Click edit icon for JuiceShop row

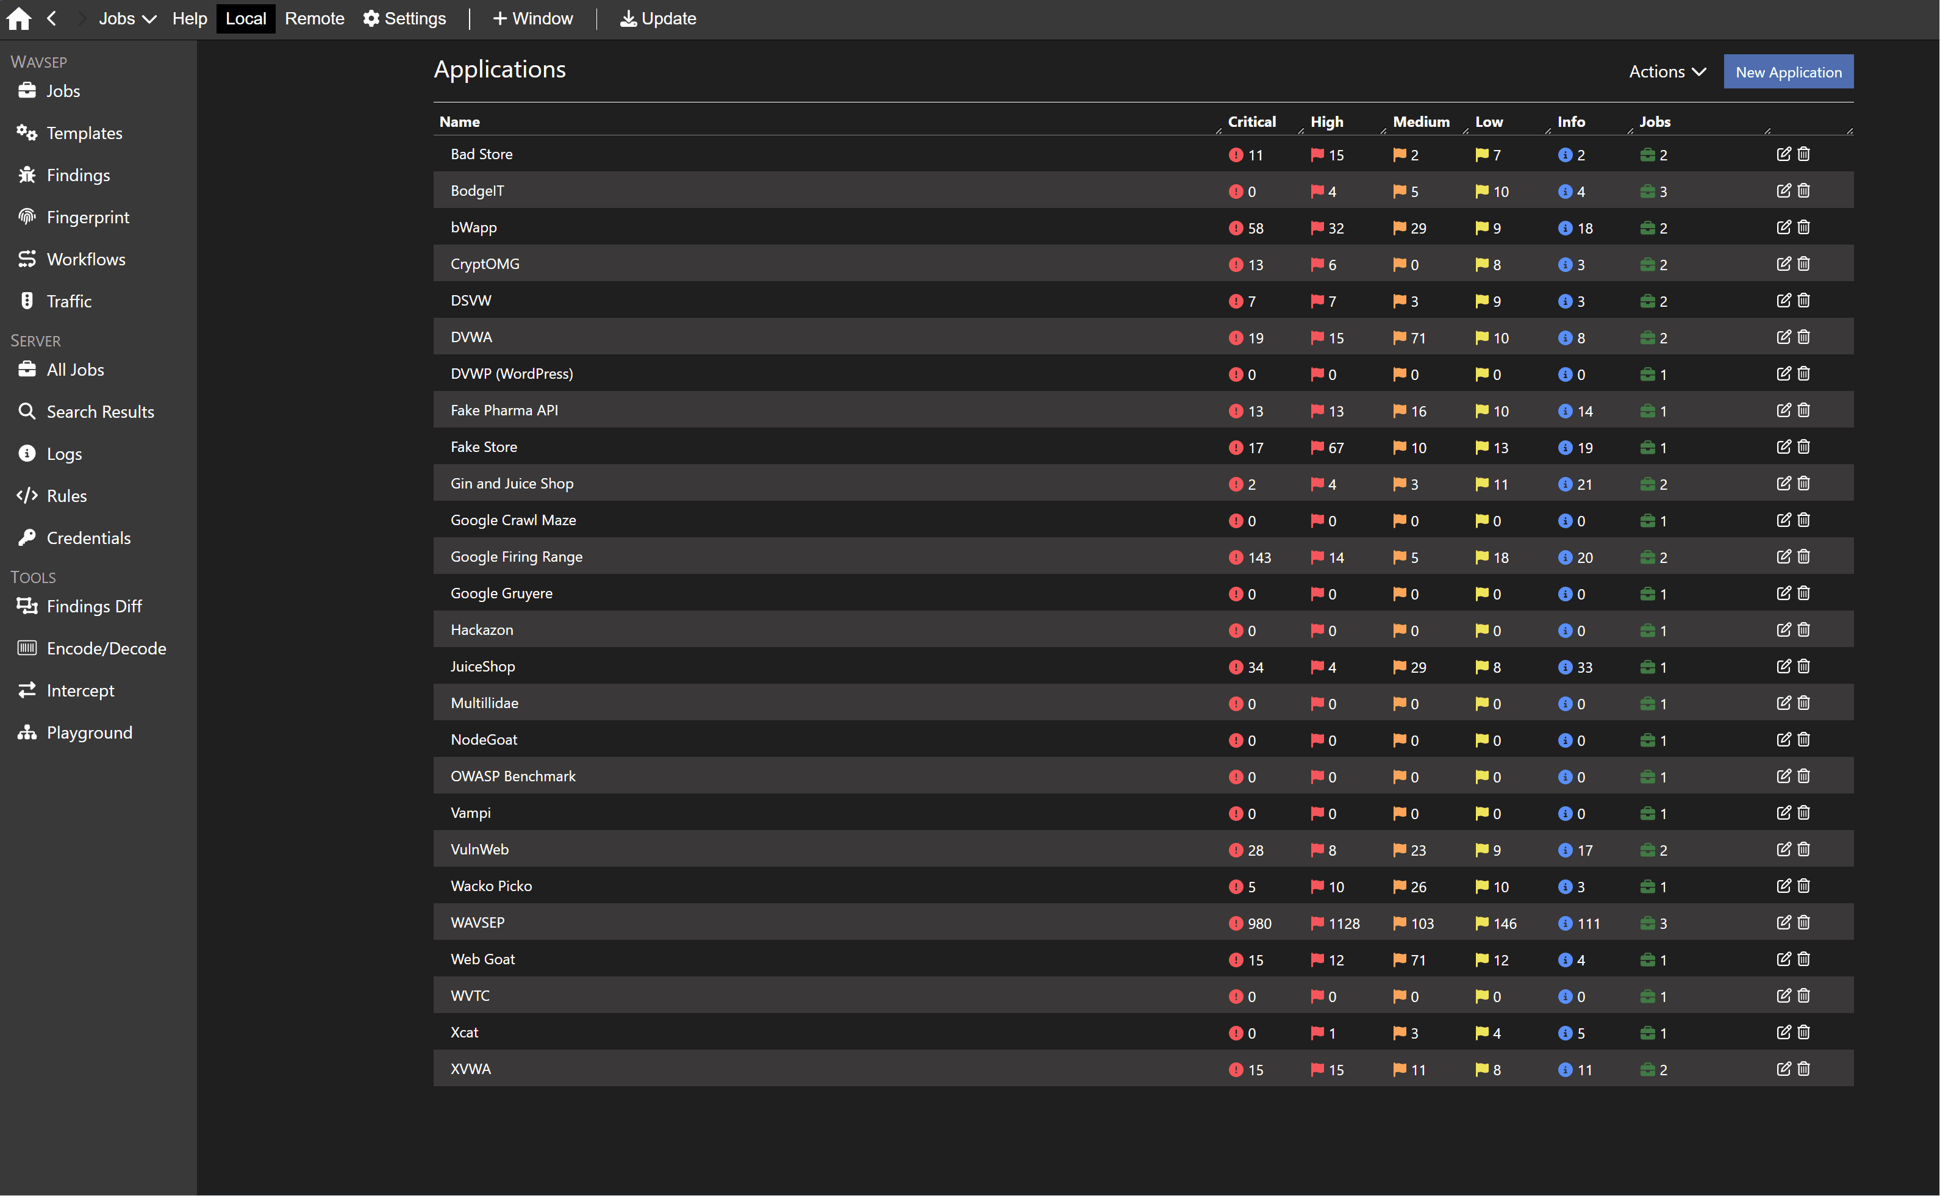pyautogui.click(x=1783, y=666)
